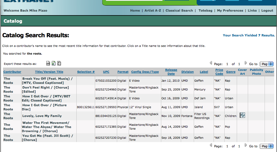Viewport: 277px width, 152px height.
Task: Open the Artist A-Z menu item
Action: [153, 10]
